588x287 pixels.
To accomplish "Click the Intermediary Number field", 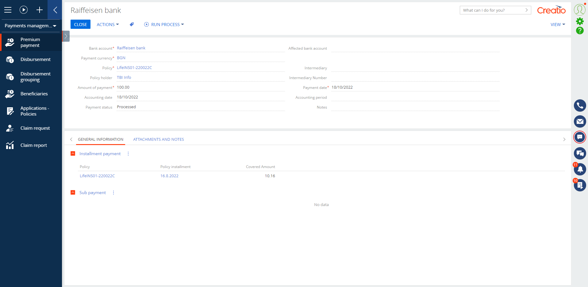I will 415,78.
